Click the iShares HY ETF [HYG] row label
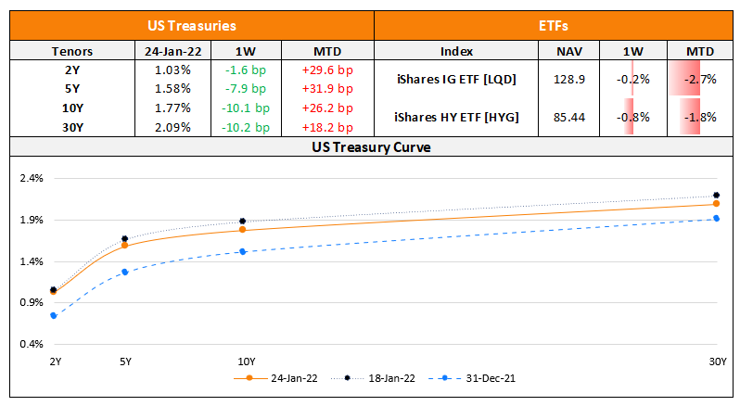 pos(456,118)
